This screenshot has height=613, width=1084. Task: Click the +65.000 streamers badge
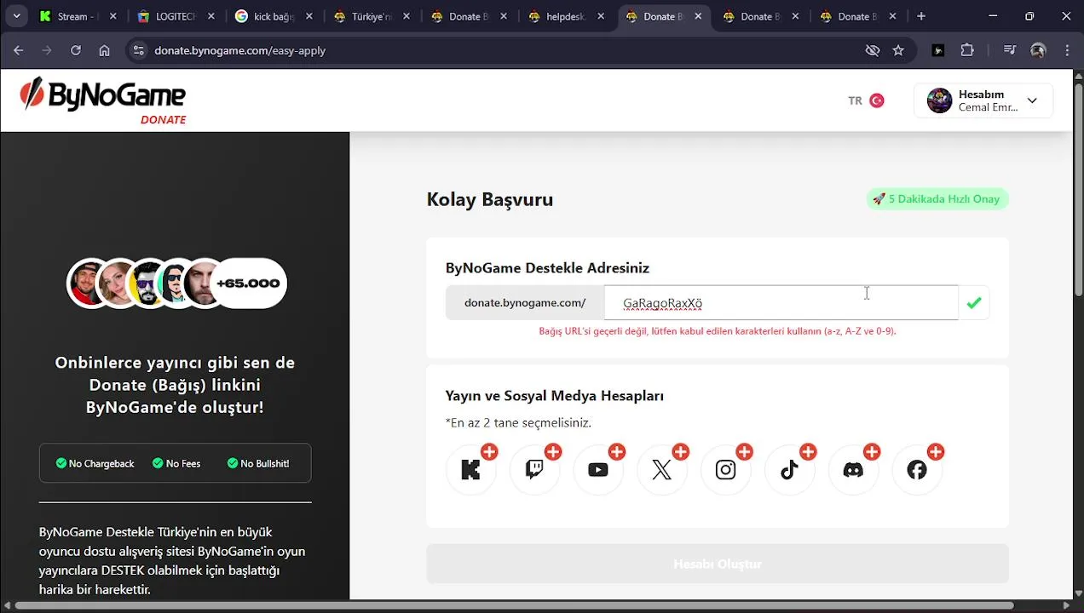coord(248,283)
